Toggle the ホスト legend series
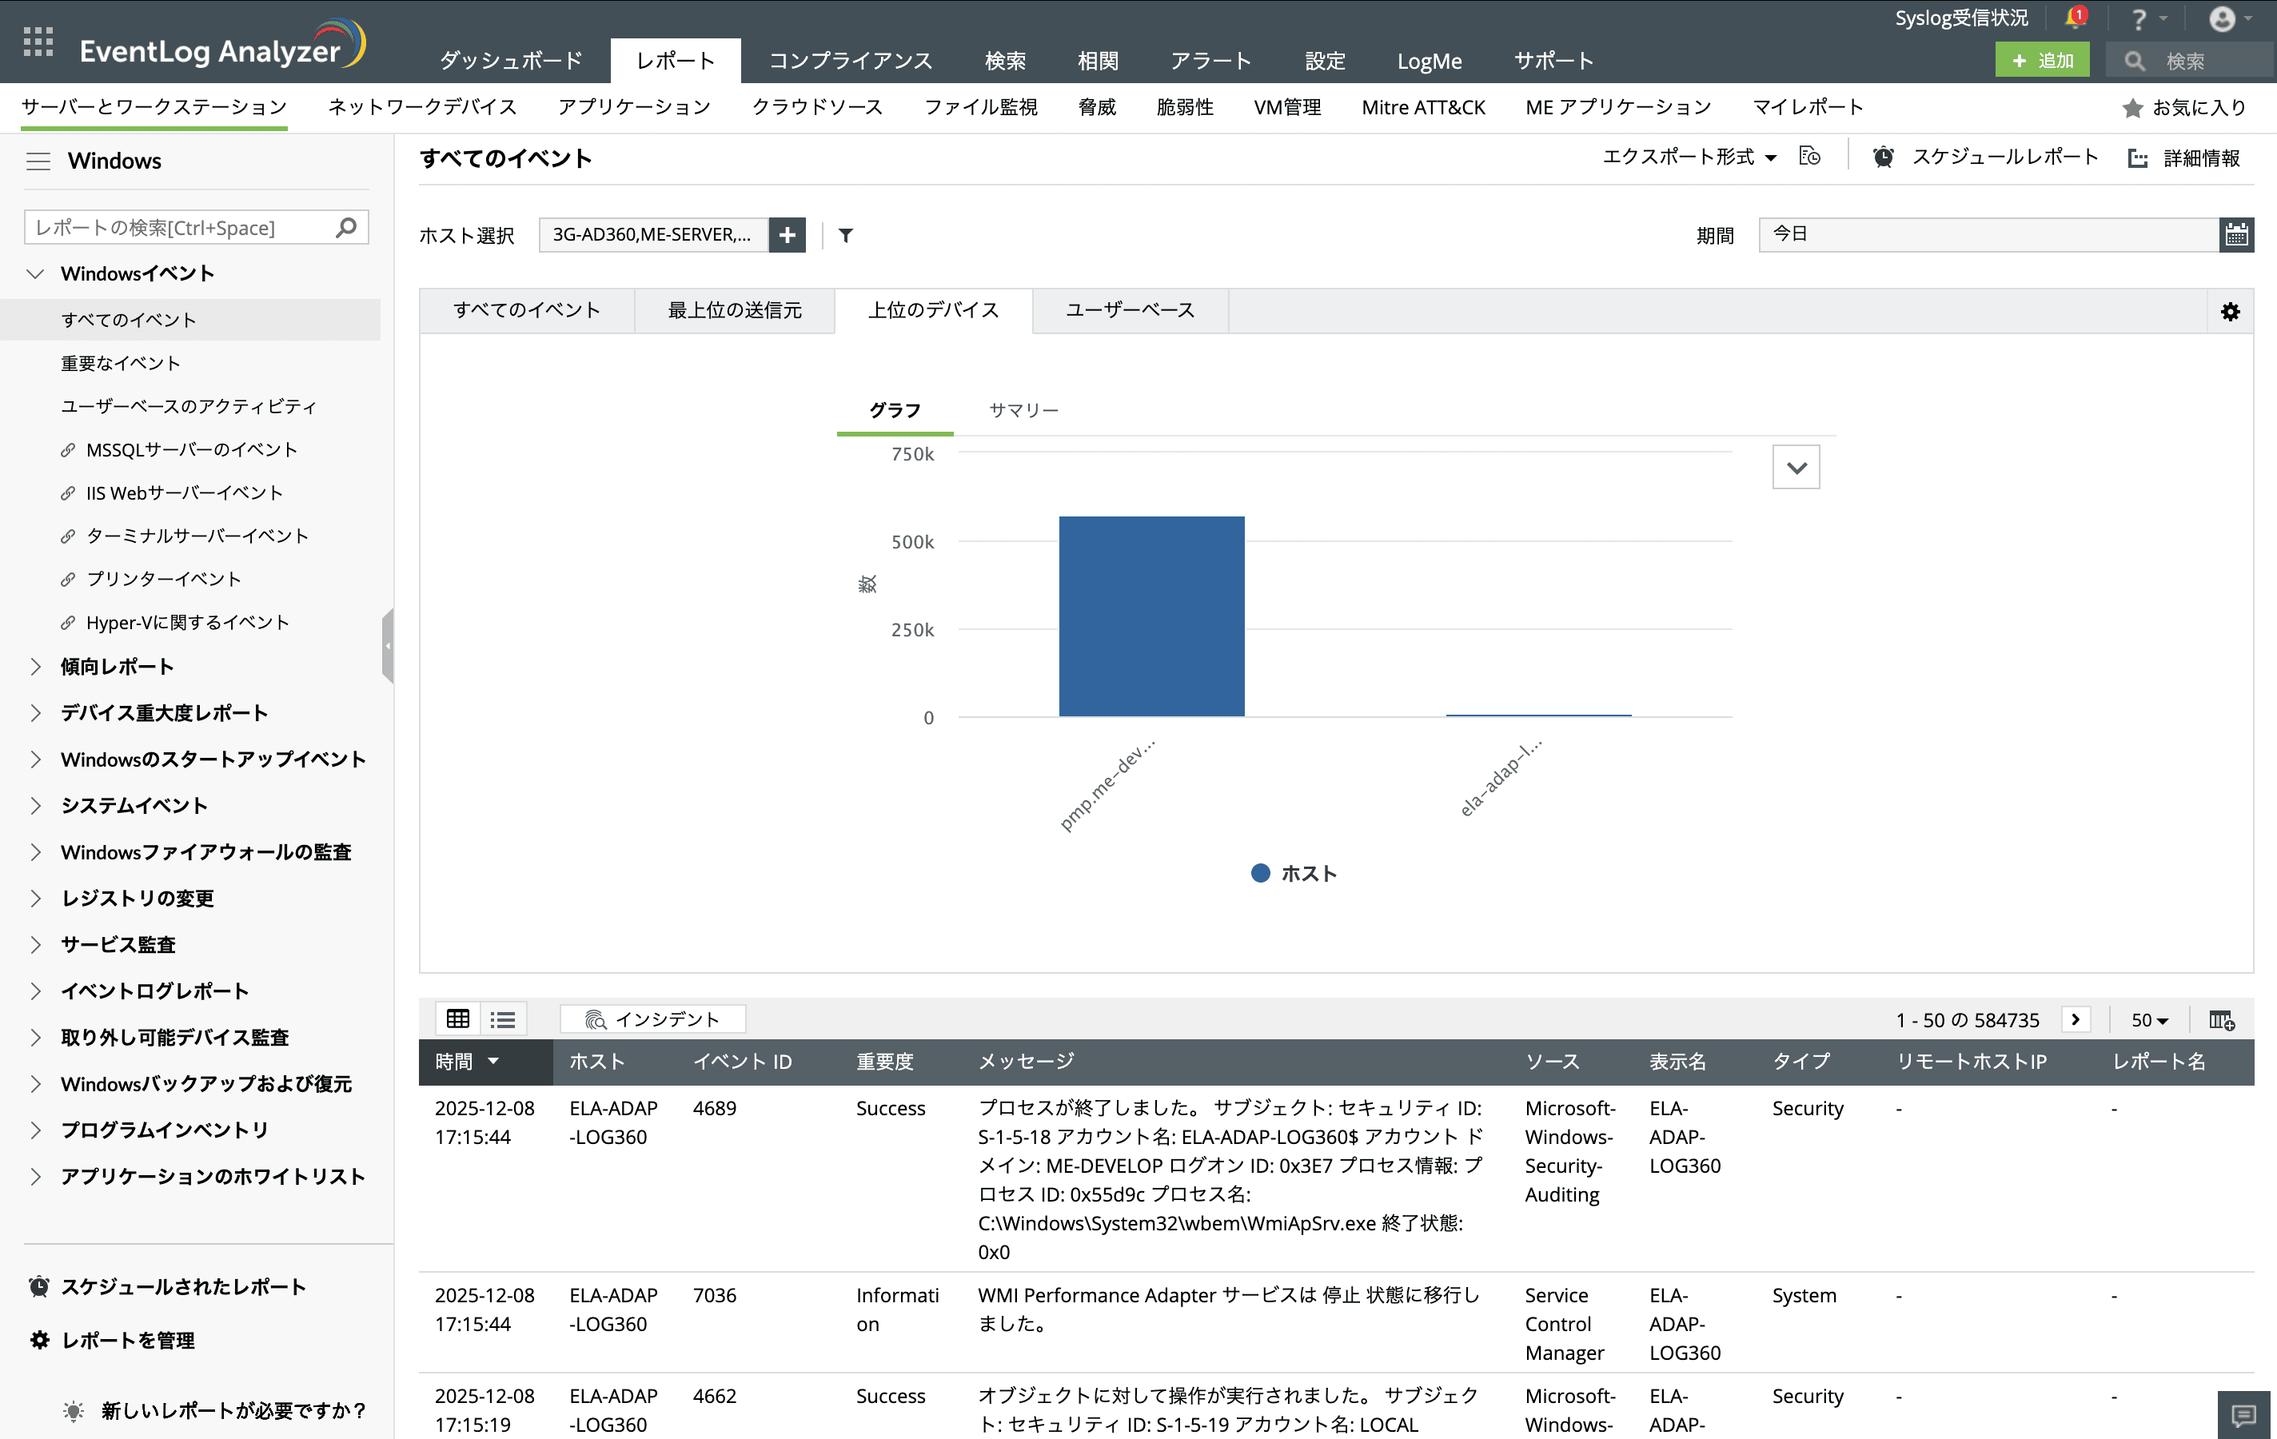This screenshot has width=2277, height=1439. click(x=1293, y=874)
